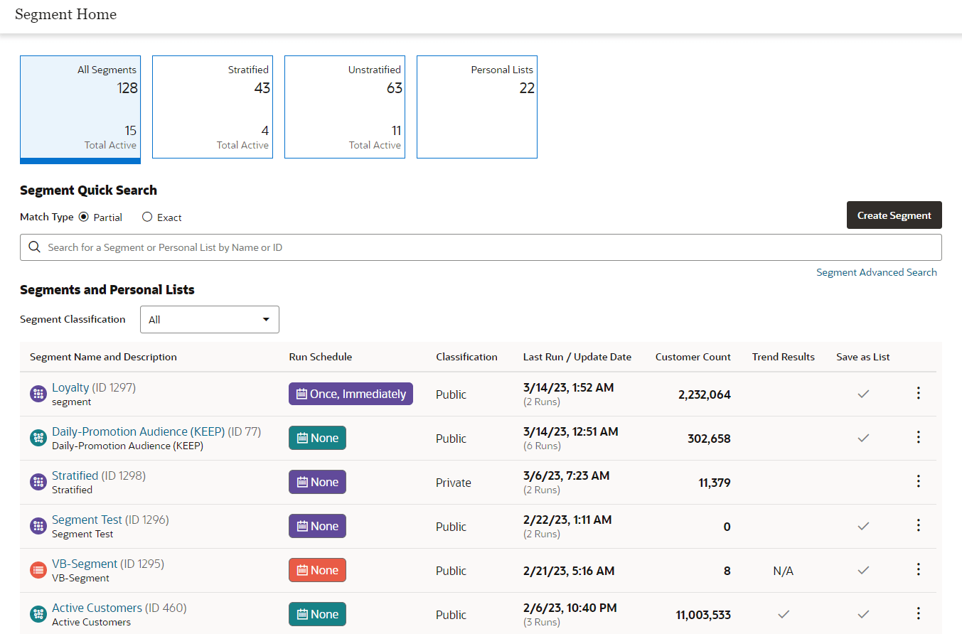962x634 pixels.
Task: Click the Trend Results checkmark for Active Customers
Action: [784, 614]
